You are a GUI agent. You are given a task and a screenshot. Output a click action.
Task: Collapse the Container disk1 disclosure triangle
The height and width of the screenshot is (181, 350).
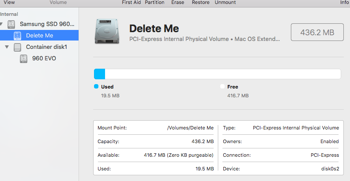pos(7,47)
